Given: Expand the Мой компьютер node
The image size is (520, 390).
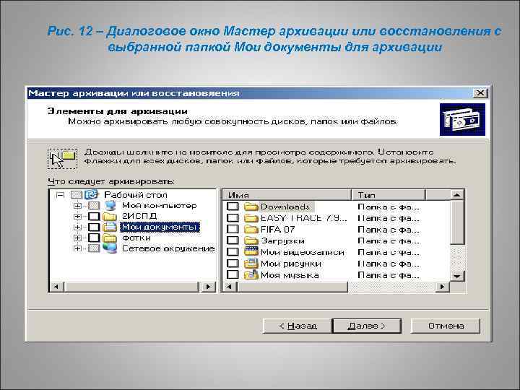Looking at the screenshot, I should click(77, 206).
